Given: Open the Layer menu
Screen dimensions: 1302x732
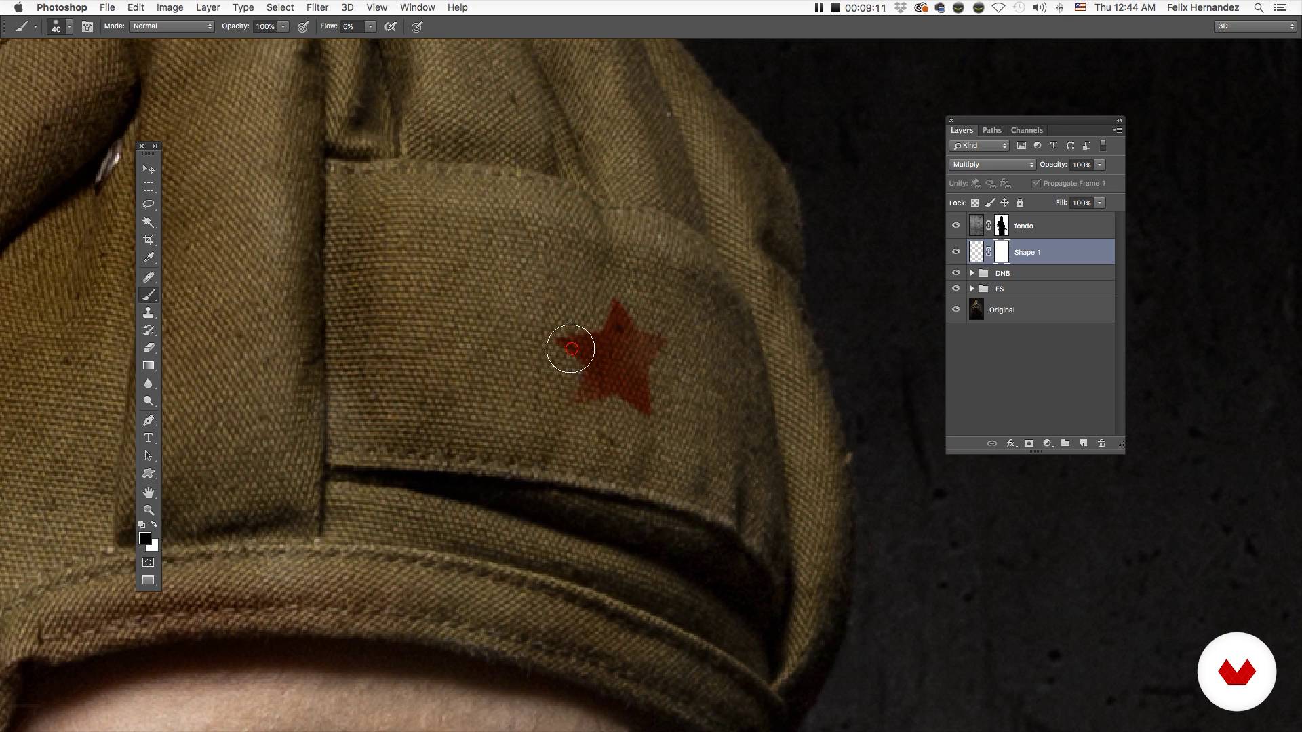Looking at the screenshot, I should [x=208, y=7].
